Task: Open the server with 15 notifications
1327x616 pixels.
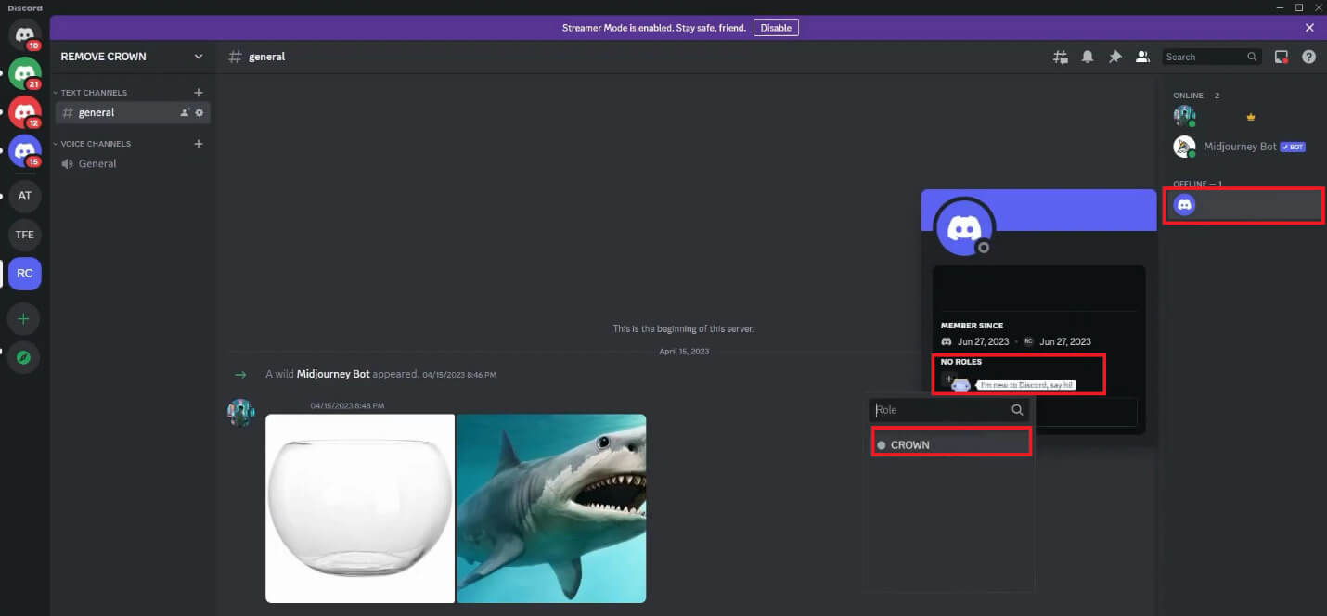Action: click(25, 151)
